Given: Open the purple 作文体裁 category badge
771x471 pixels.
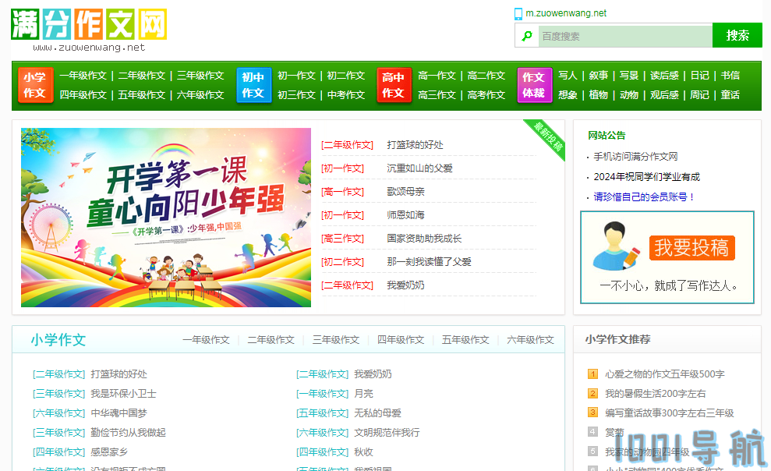Looking at the screenshot, I should coord(533,85).
